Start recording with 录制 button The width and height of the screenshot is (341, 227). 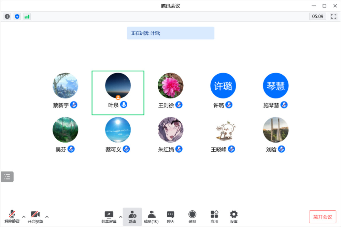point(192,217)
